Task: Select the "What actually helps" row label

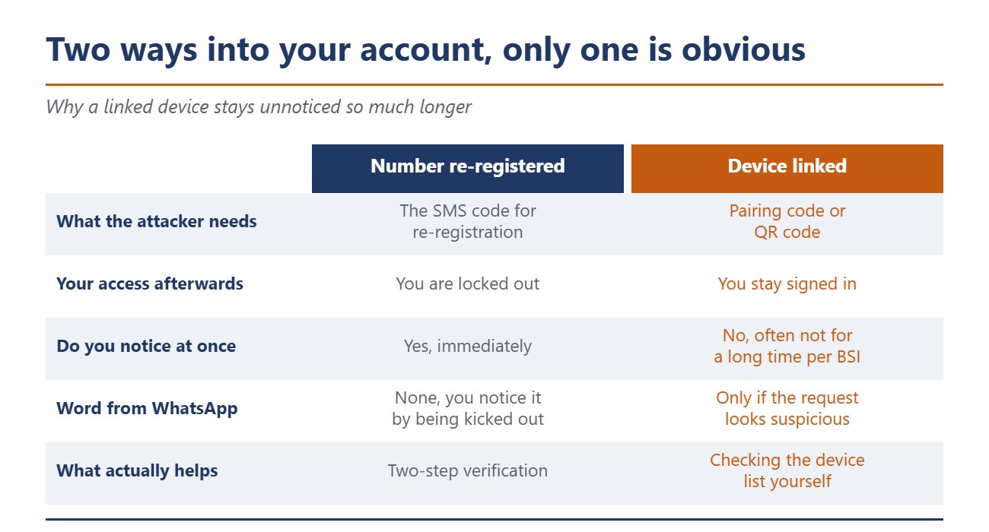Action: [137, 471]
